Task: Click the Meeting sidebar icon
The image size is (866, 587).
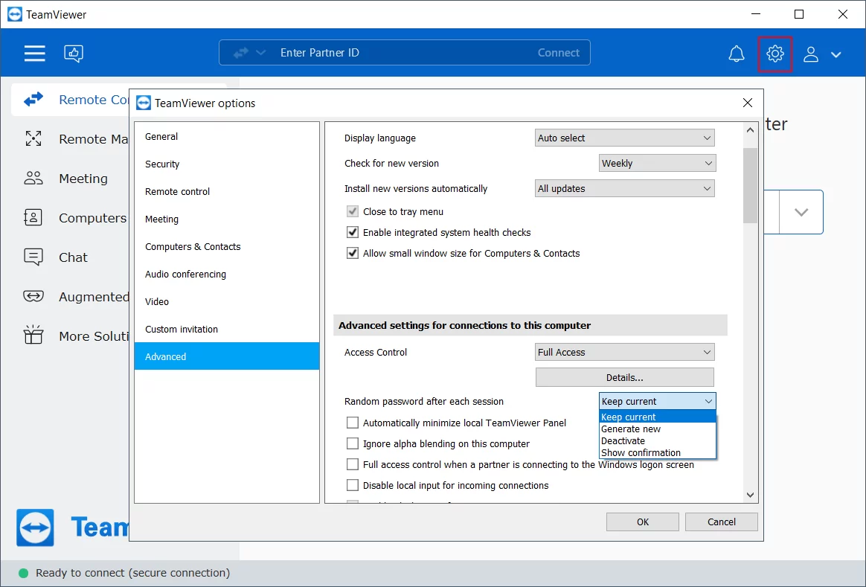Action: pyautogui.click(x=33, y=179)
